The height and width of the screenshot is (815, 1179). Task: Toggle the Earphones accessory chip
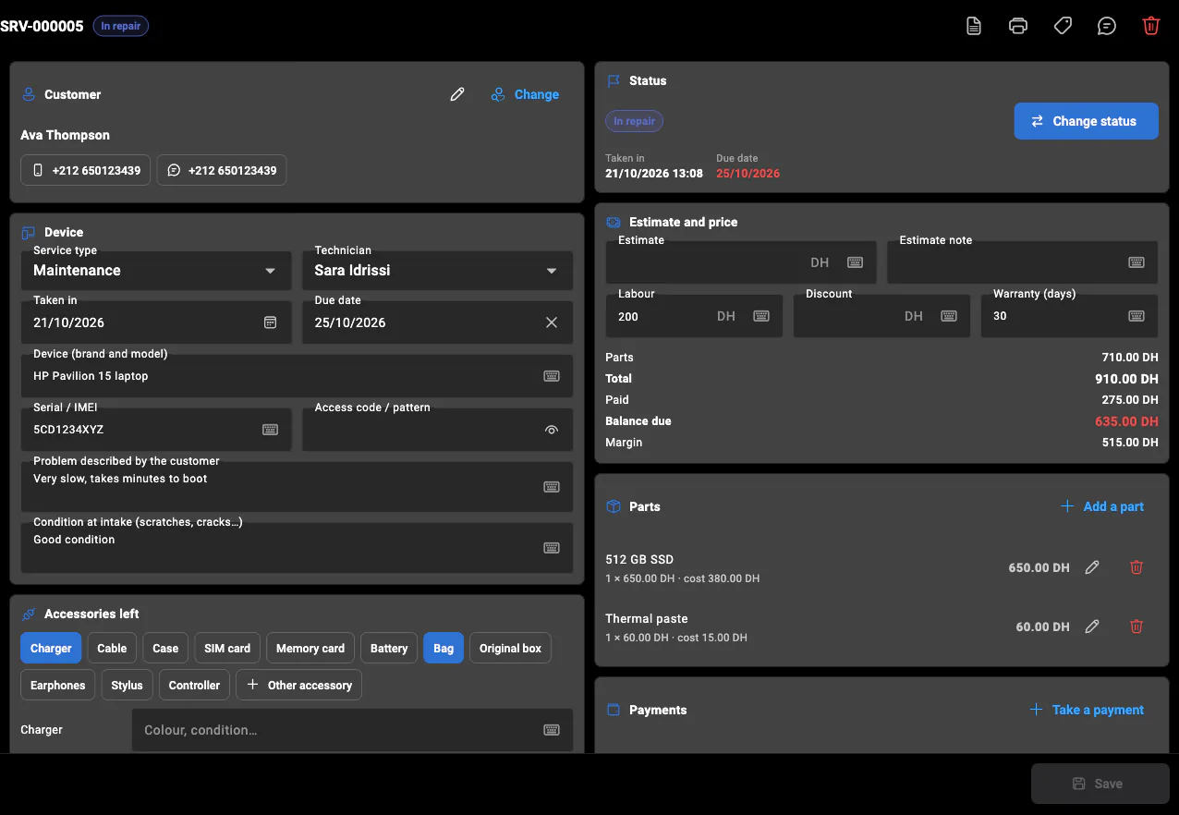(57, 686)
